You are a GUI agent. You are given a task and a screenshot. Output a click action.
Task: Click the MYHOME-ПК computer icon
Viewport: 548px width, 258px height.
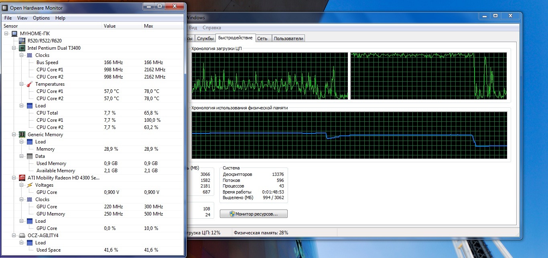[x=14, y=34]
